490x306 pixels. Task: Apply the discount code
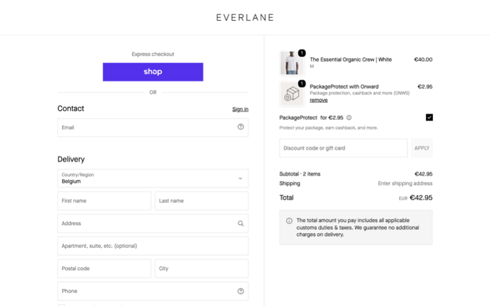(422, 148)
